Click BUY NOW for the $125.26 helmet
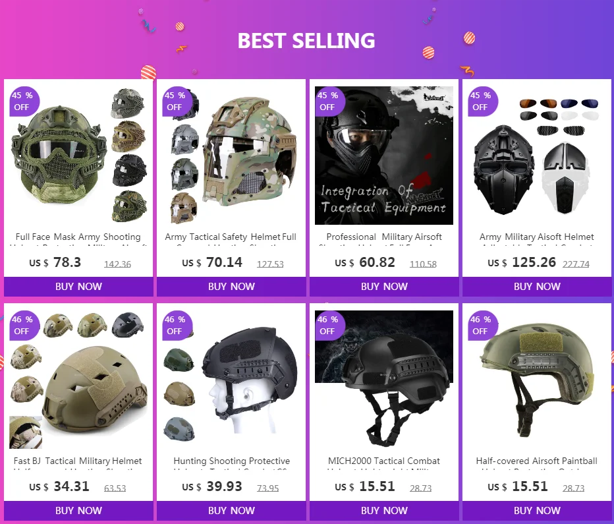 pos(537,286)
